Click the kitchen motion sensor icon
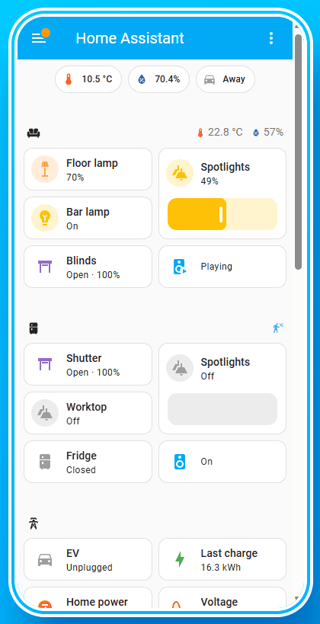The width and height of the screenshot is (320, 624). (x=278, y=328)
